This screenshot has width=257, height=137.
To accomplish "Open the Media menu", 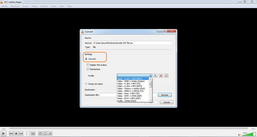I will click(x=5, y=6).
